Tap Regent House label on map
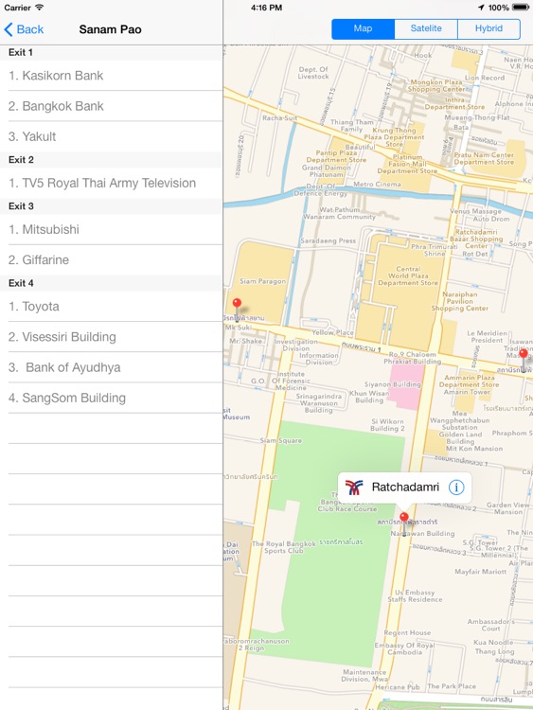Screen dimensions: 533x710 coord(407,632)
